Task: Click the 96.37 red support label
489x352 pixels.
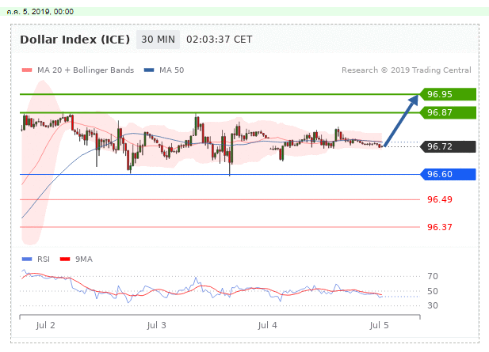Action: click(x=440, y=227)
